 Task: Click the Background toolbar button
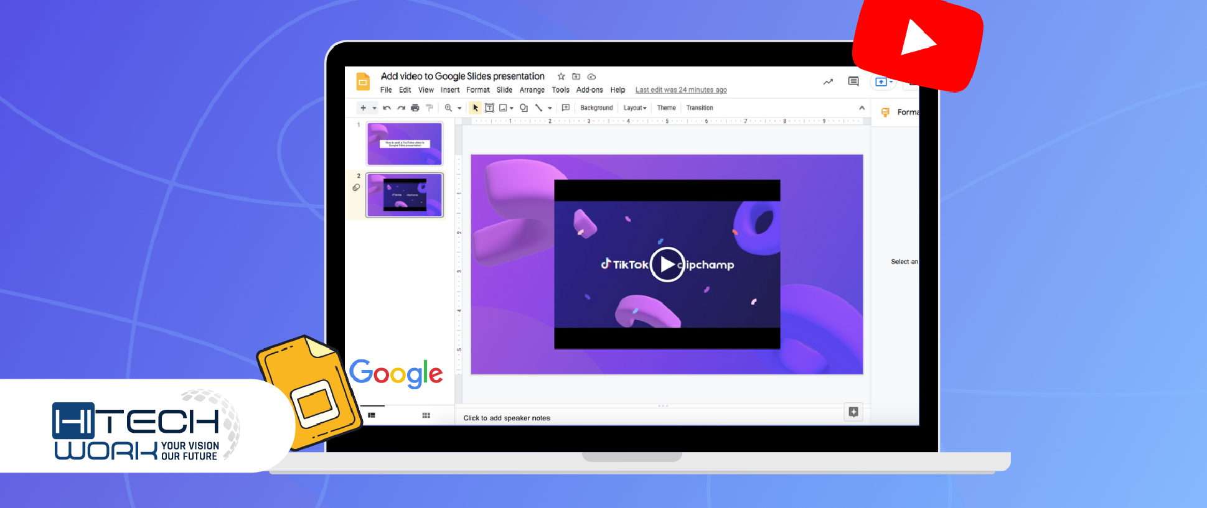[596, 108]
